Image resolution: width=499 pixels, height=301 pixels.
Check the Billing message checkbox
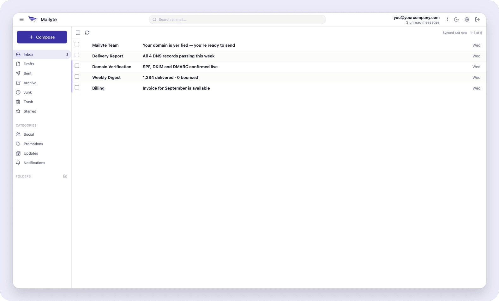coord(77,87)
